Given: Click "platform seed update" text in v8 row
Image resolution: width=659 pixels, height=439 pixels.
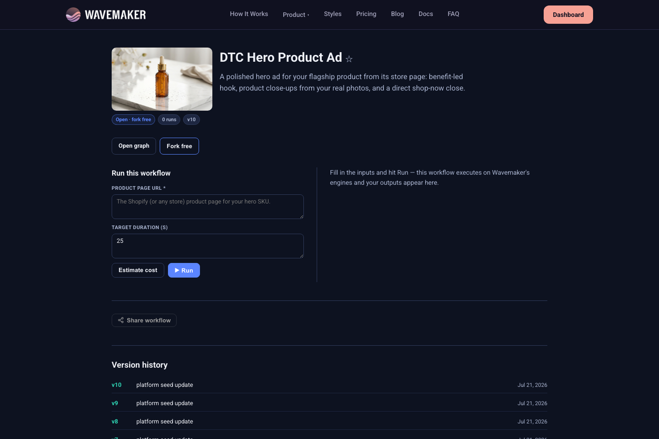Looking at the screenshot, I should pos(165,421).
